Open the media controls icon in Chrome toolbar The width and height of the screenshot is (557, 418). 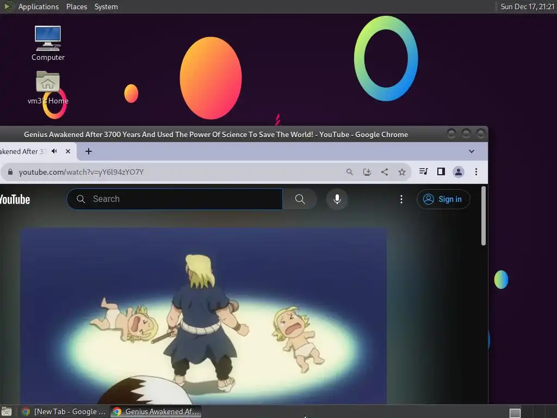click(x=423, y=171)
